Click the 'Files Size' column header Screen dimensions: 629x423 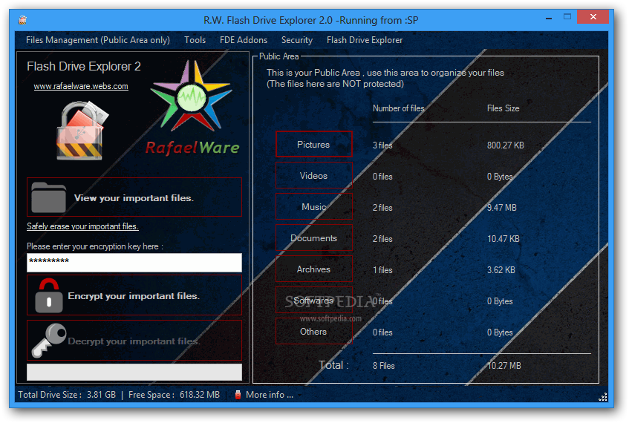503,108
